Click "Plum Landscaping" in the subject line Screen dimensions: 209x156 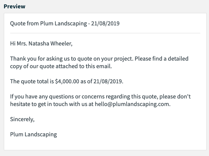pos(64,23)
